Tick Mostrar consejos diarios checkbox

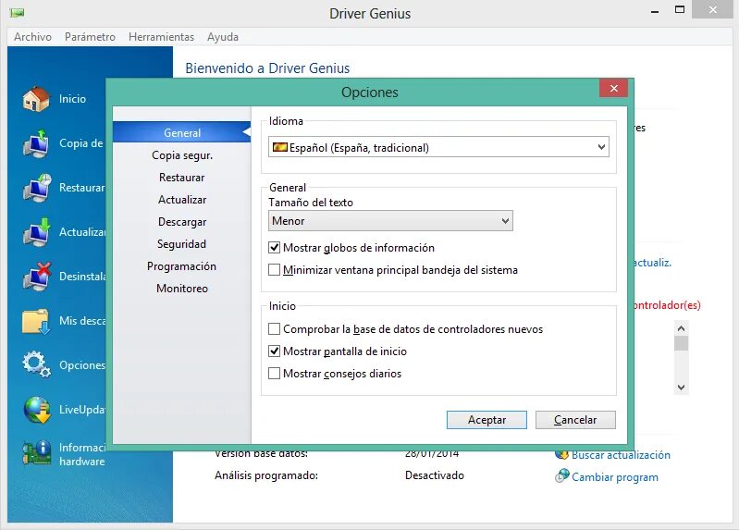point(275,373)
